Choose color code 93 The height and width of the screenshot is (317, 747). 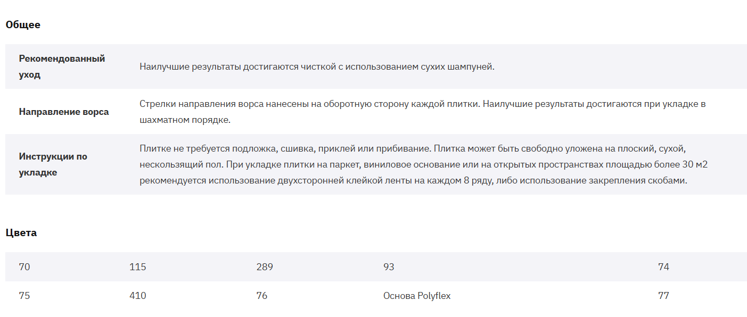pyautogui.click(x=389, y=267)
